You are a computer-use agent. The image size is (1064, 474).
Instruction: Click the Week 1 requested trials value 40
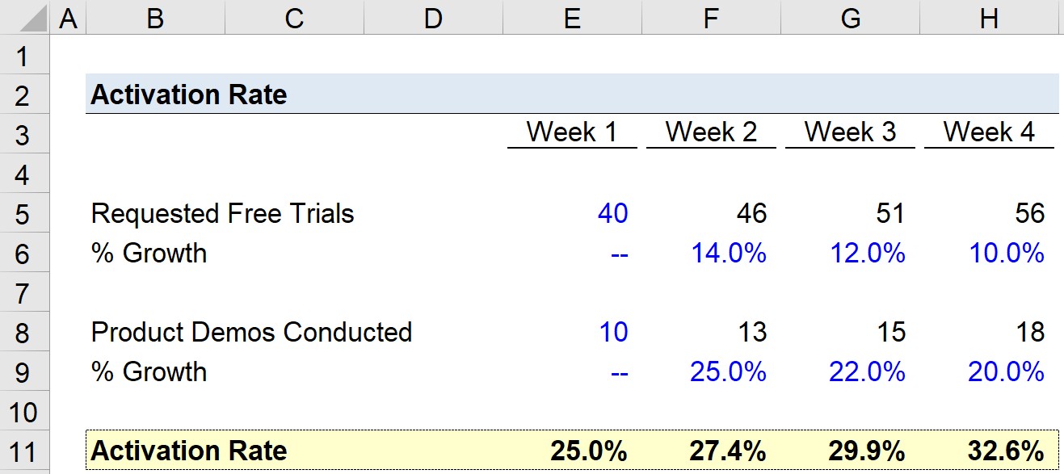pyautogui.click(x=613, y=213)
